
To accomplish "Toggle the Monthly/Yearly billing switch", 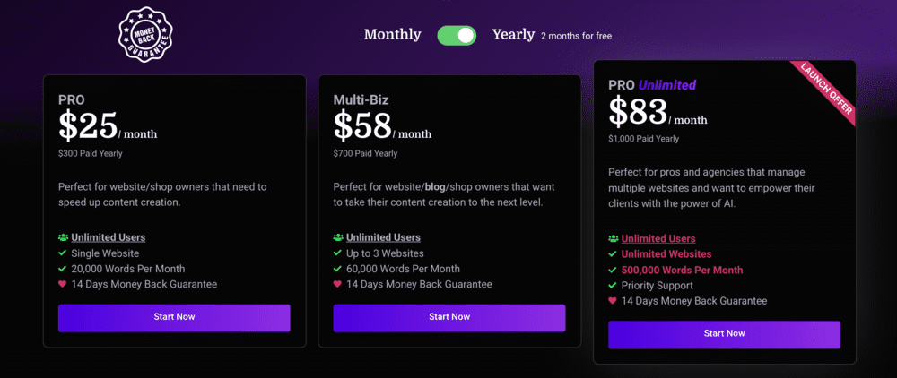I will click(457, 36).
